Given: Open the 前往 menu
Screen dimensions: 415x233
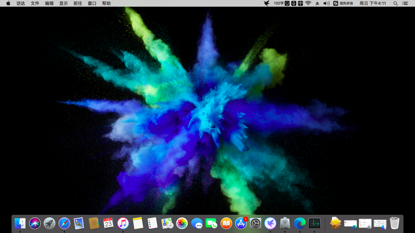Looking at the screenshot, I should click(x=78, y=3).
